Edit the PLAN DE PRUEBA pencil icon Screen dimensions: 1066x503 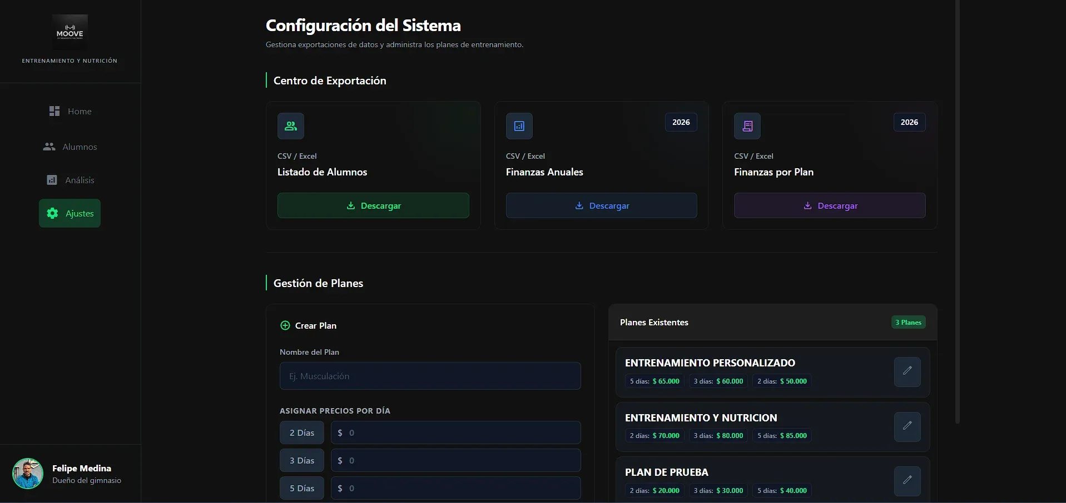908,481
